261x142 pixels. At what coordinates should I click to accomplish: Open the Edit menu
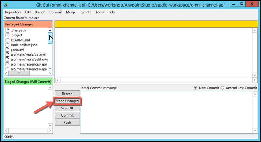tap(28, 12)
